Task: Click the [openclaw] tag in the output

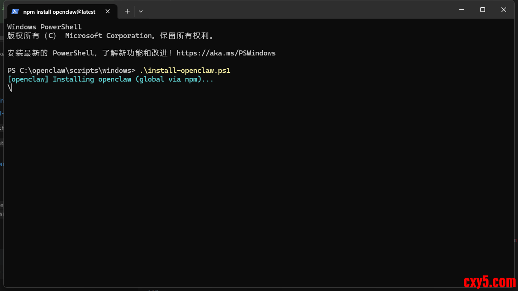Action: point(28,79)
